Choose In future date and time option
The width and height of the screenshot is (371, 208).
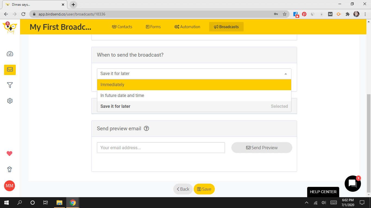[194, 95]
